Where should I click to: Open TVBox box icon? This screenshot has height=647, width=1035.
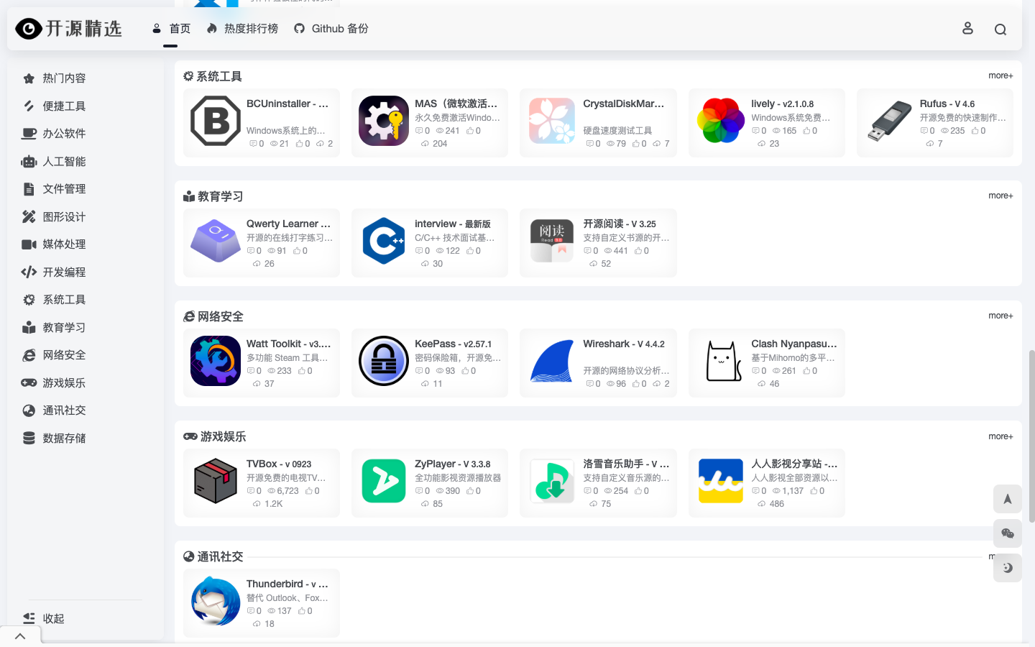pos(216,481)
